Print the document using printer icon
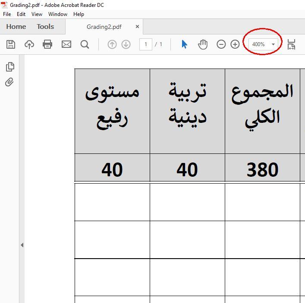Viewport: 305px width, 303px height. [47, 44]
